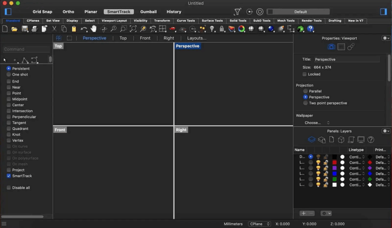Uncheck the SmartTrack snap checkbox
392x228 pixels.
point(9,176)
